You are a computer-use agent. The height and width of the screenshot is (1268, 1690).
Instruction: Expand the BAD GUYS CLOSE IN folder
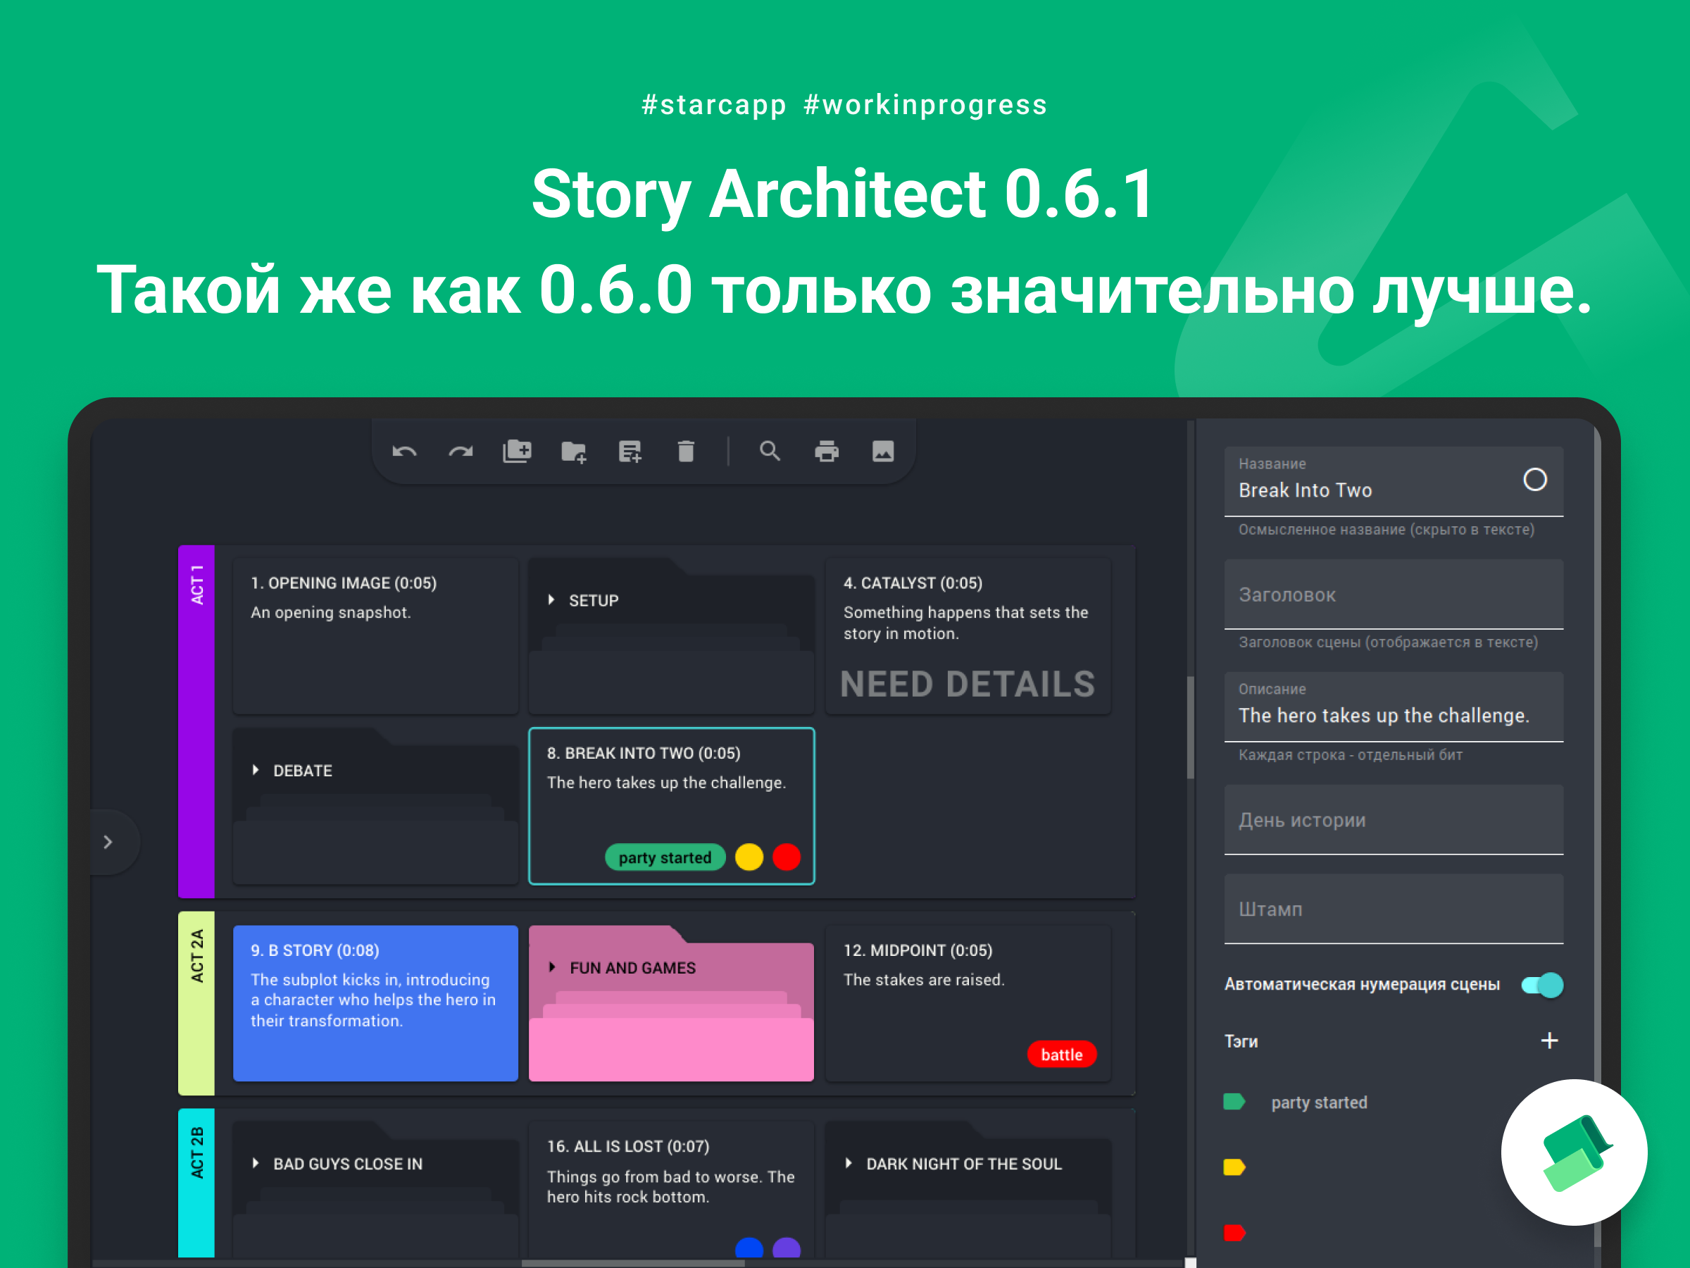pos(255,1163)
